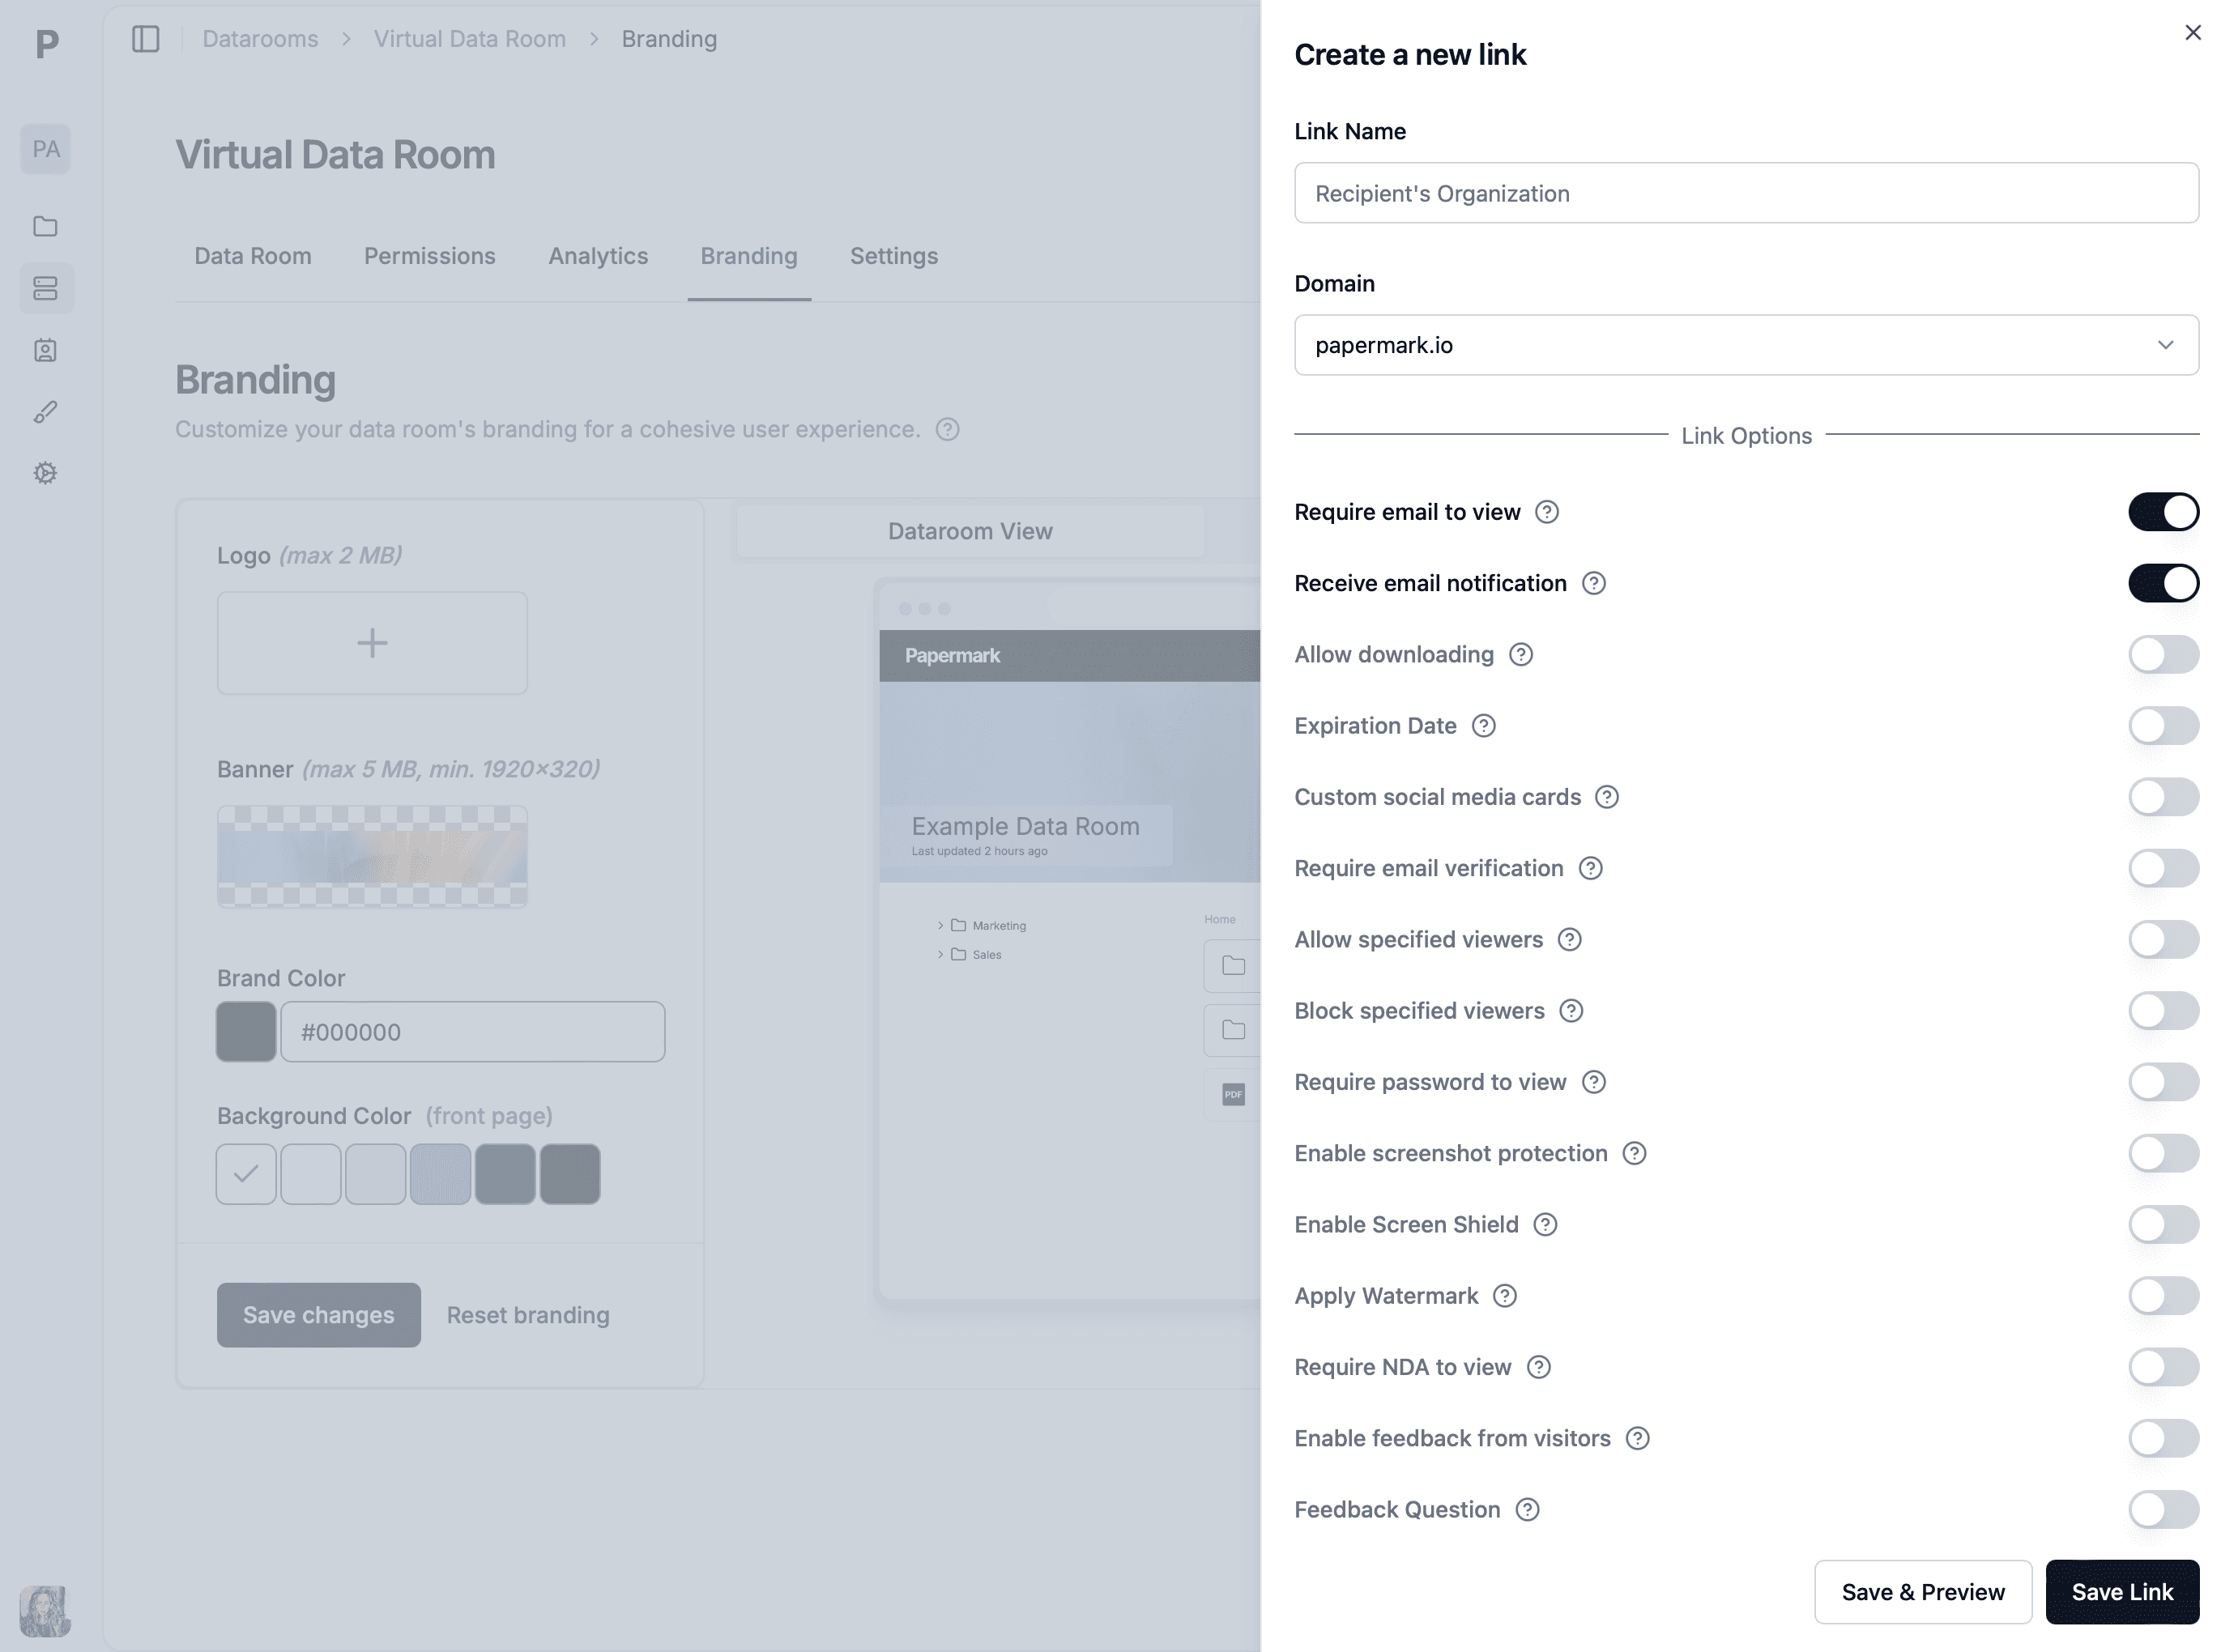Viewport: 2221px width, 1652px height.
Task: Select the Datarooms icon in the sidebar
Action: tap(46, 288)
